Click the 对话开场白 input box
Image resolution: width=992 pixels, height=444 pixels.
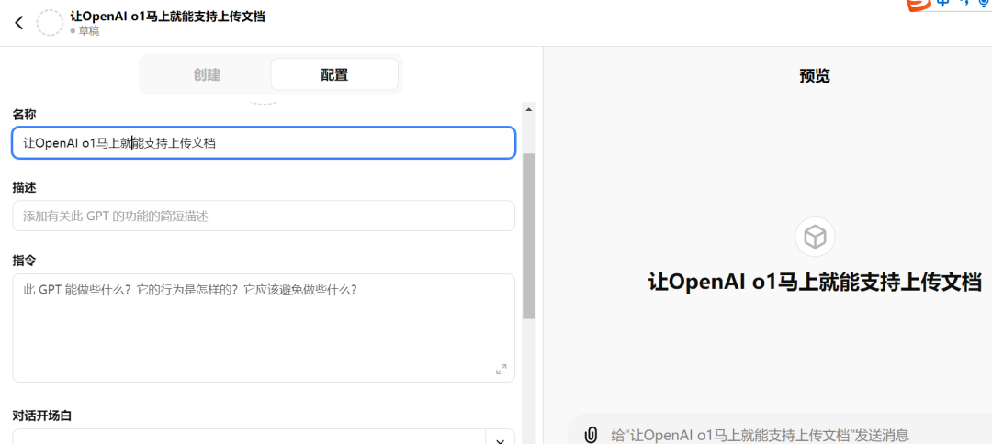(248, 438)
